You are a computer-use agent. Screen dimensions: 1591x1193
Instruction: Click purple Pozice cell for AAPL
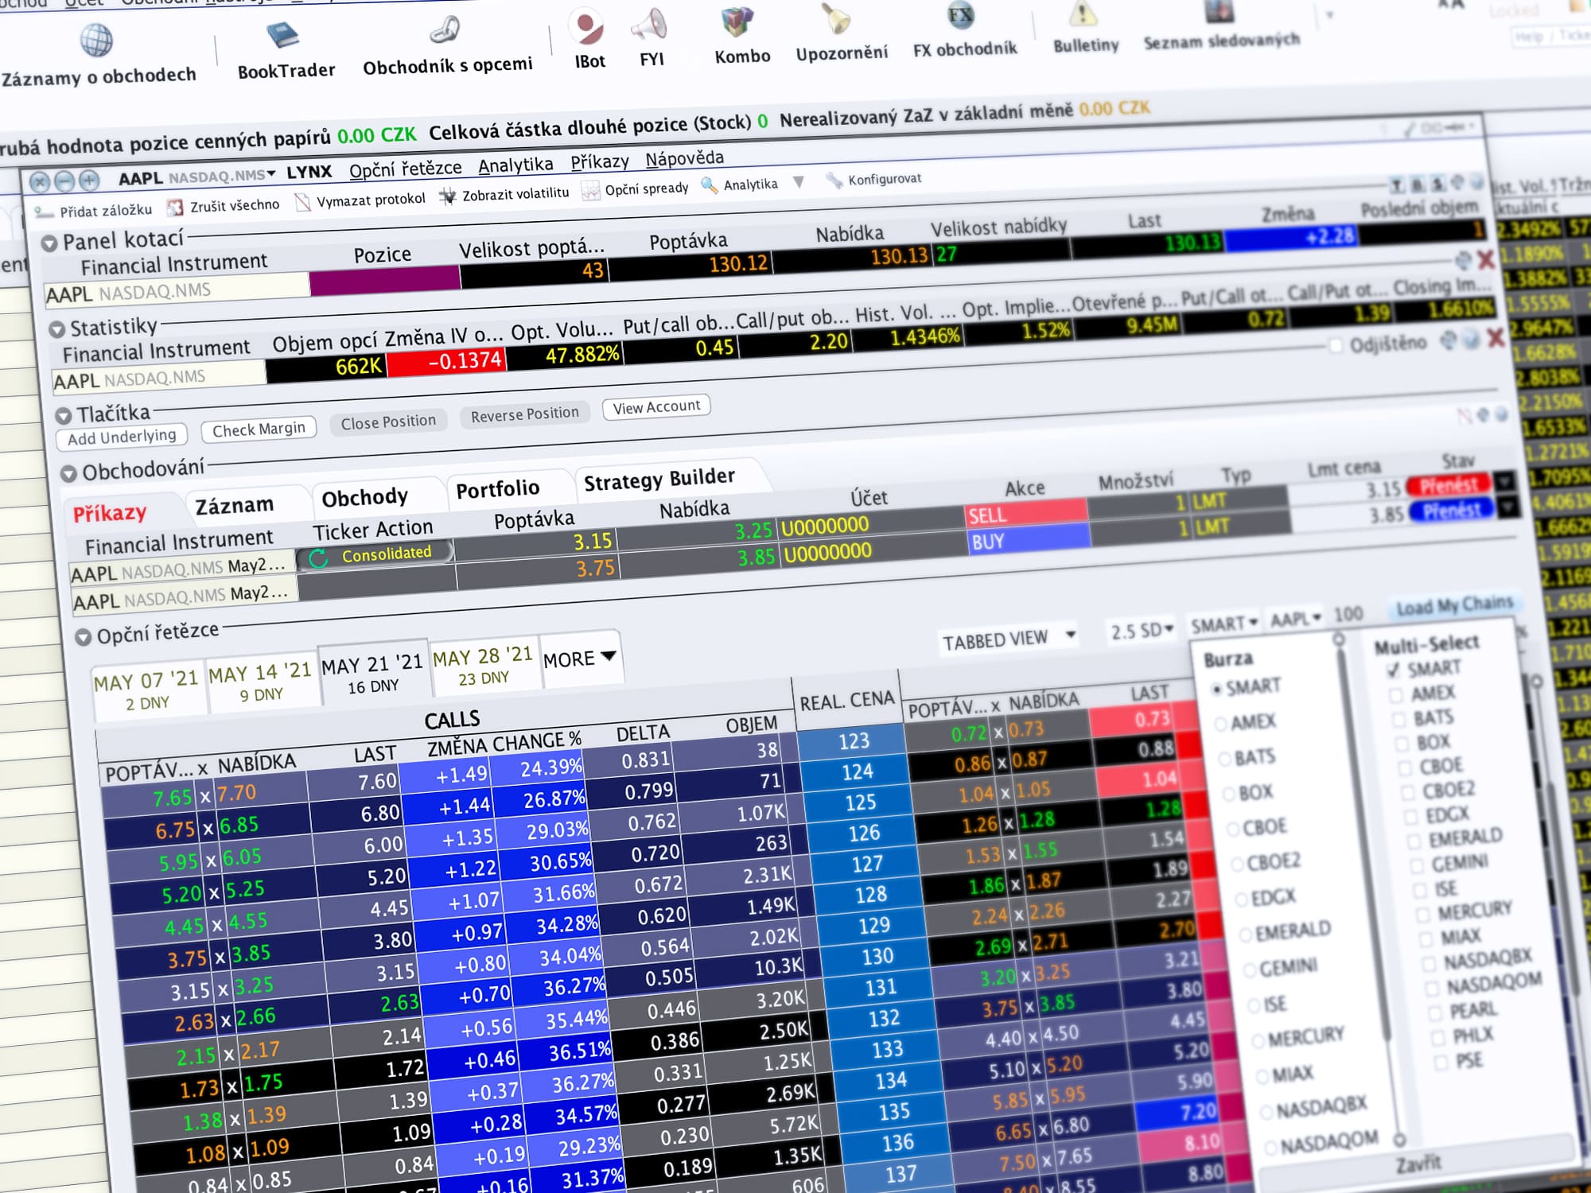point(385,281)
